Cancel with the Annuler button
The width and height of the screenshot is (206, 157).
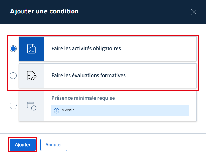point(54,145)
